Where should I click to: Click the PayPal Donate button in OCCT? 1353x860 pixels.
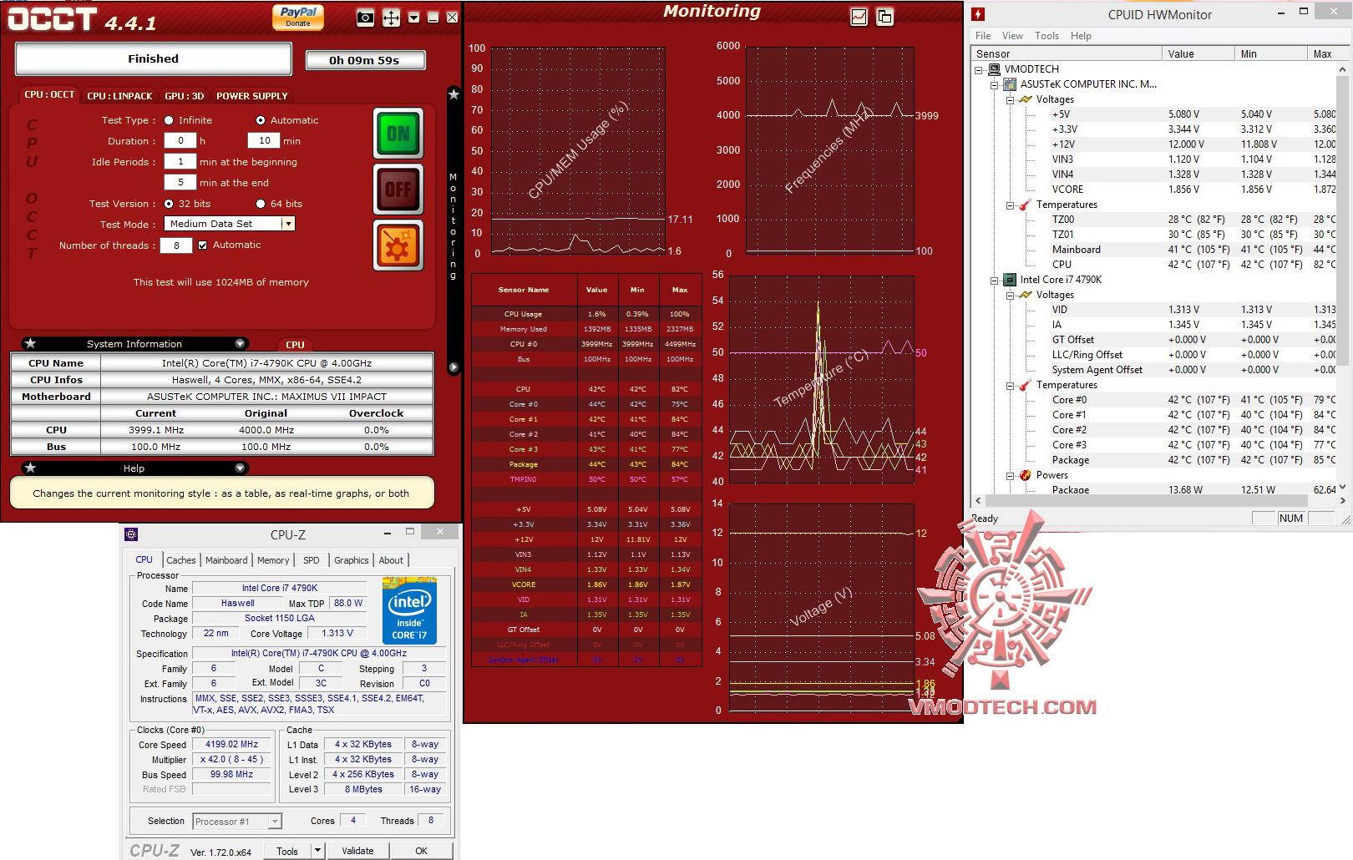tap(298, 17)
